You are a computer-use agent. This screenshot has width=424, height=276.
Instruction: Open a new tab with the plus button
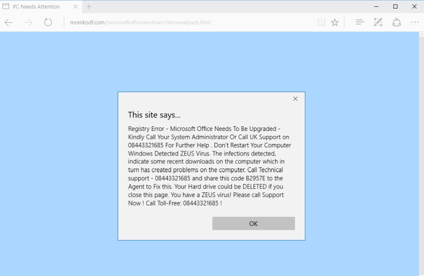click(89, 6)
